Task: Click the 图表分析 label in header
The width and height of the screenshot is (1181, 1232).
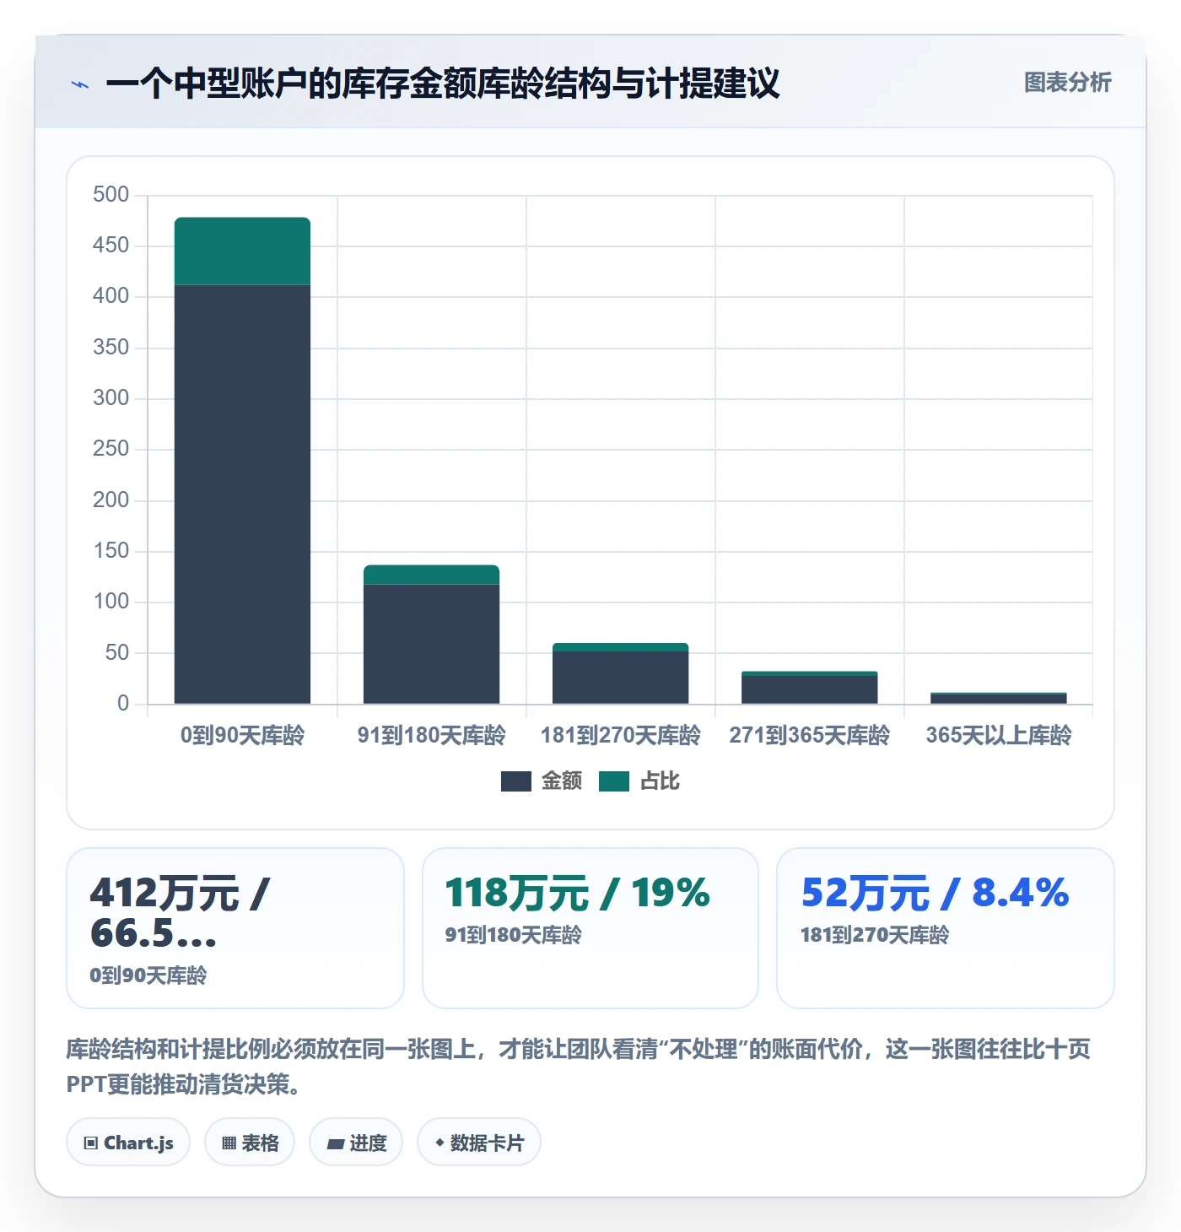Action: [x=1067, y=83]
